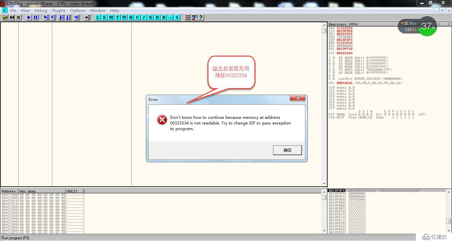Close the Error dialog with red X
Image resolution: width=452 pixels, height=241 pixels.
pos(298,98)
